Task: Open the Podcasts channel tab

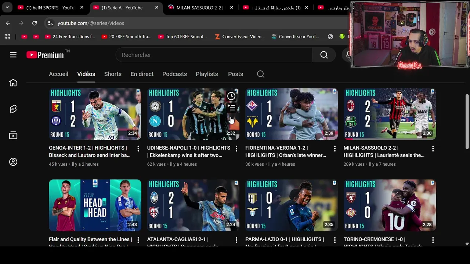Action: coord(175,74)
